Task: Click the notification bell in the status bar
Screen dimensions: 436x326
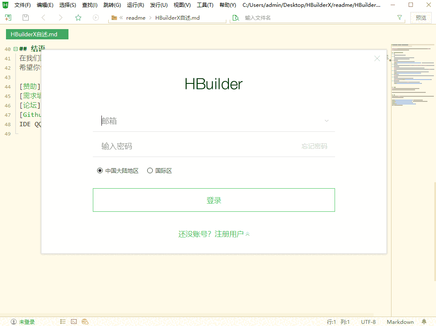Action: click(x=423, y=321)
